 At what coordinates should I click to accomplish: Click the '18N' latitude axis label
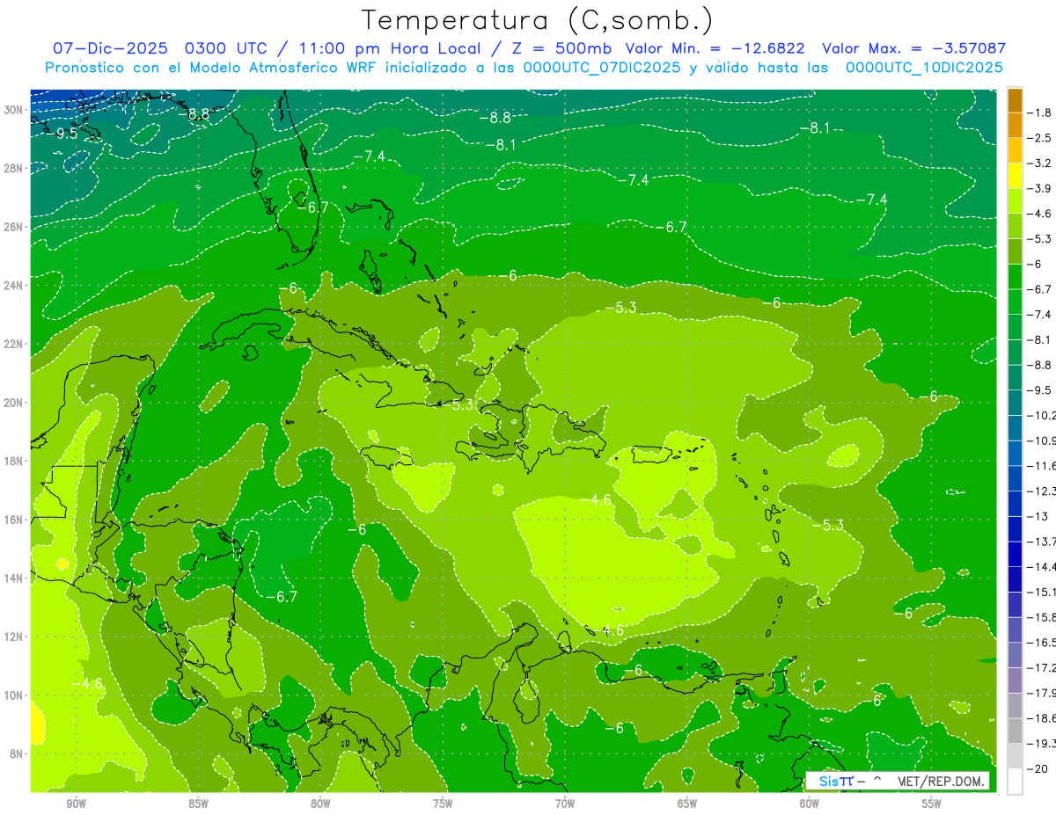(x=14, y=461)
